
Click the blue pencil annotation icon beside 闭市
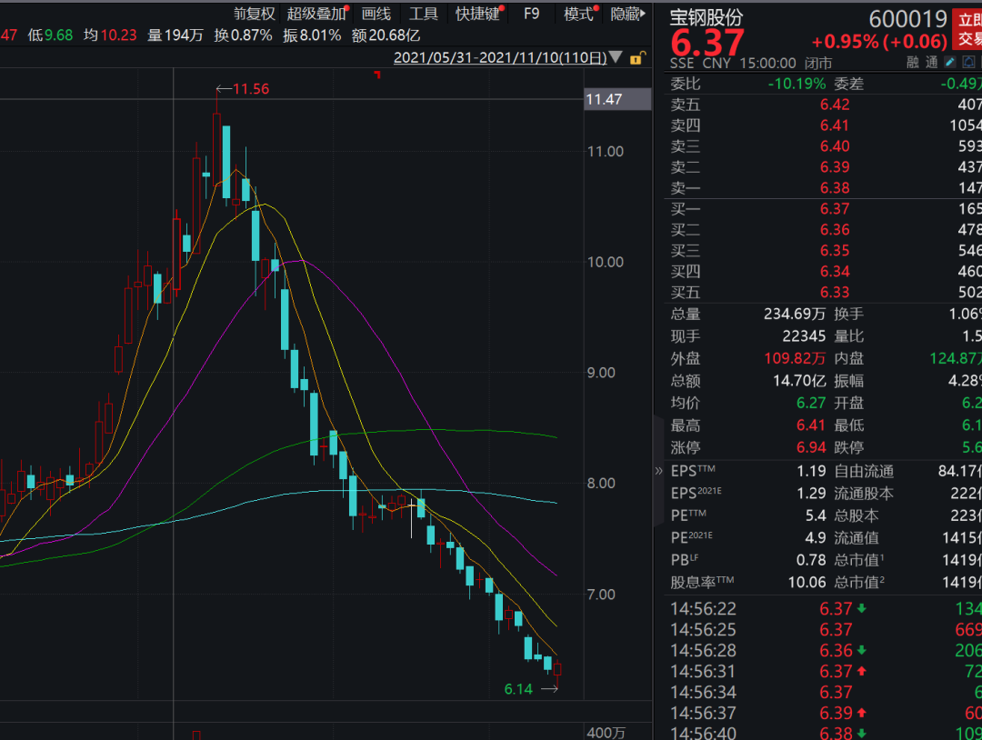coord(948,62)
